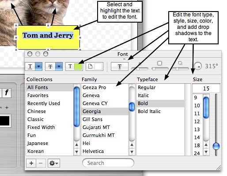Click the document background color button
This screenshot has height=176, width=227.
click(95, 66)
